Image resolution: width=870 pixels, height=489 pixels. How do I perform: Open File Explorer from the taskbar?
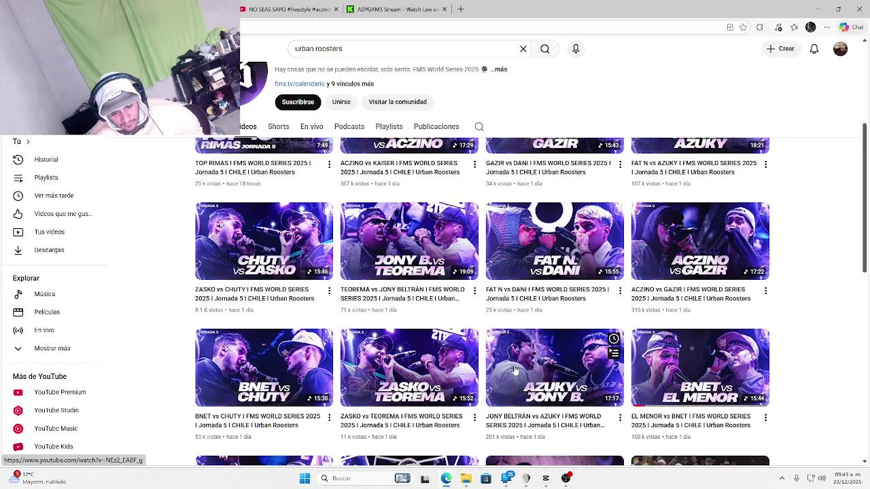(466, 478)
